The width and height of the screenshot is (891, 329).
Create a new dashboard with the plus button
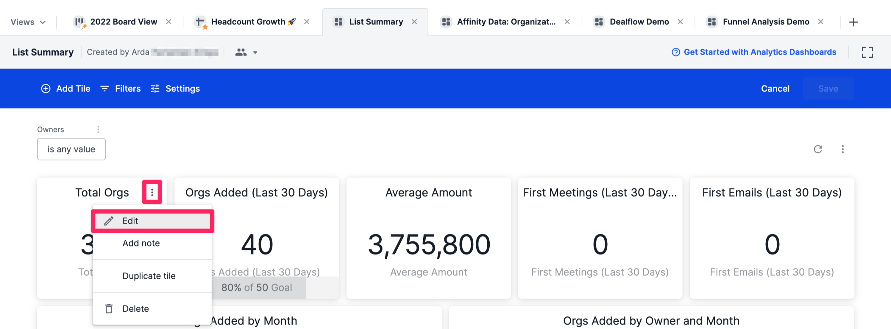pyautogui.click(x=854, y=22)
